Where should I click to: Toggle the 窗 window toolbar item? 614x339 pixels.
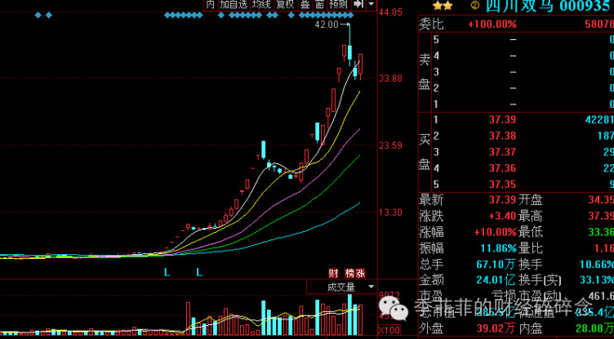click(x=319, y=5)
